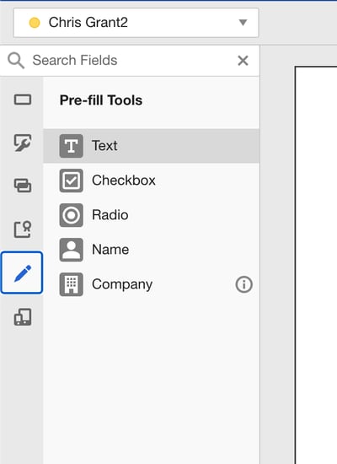Image resolution: width=337 pixels, height=464 pixels.
Task: Click the Checkbox tool checkmark icon
Action: [72, 181]
